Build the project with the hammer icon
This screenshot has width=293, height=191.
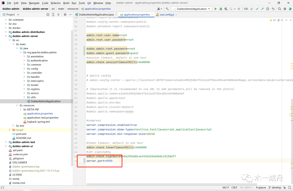(x=167, y=9)
